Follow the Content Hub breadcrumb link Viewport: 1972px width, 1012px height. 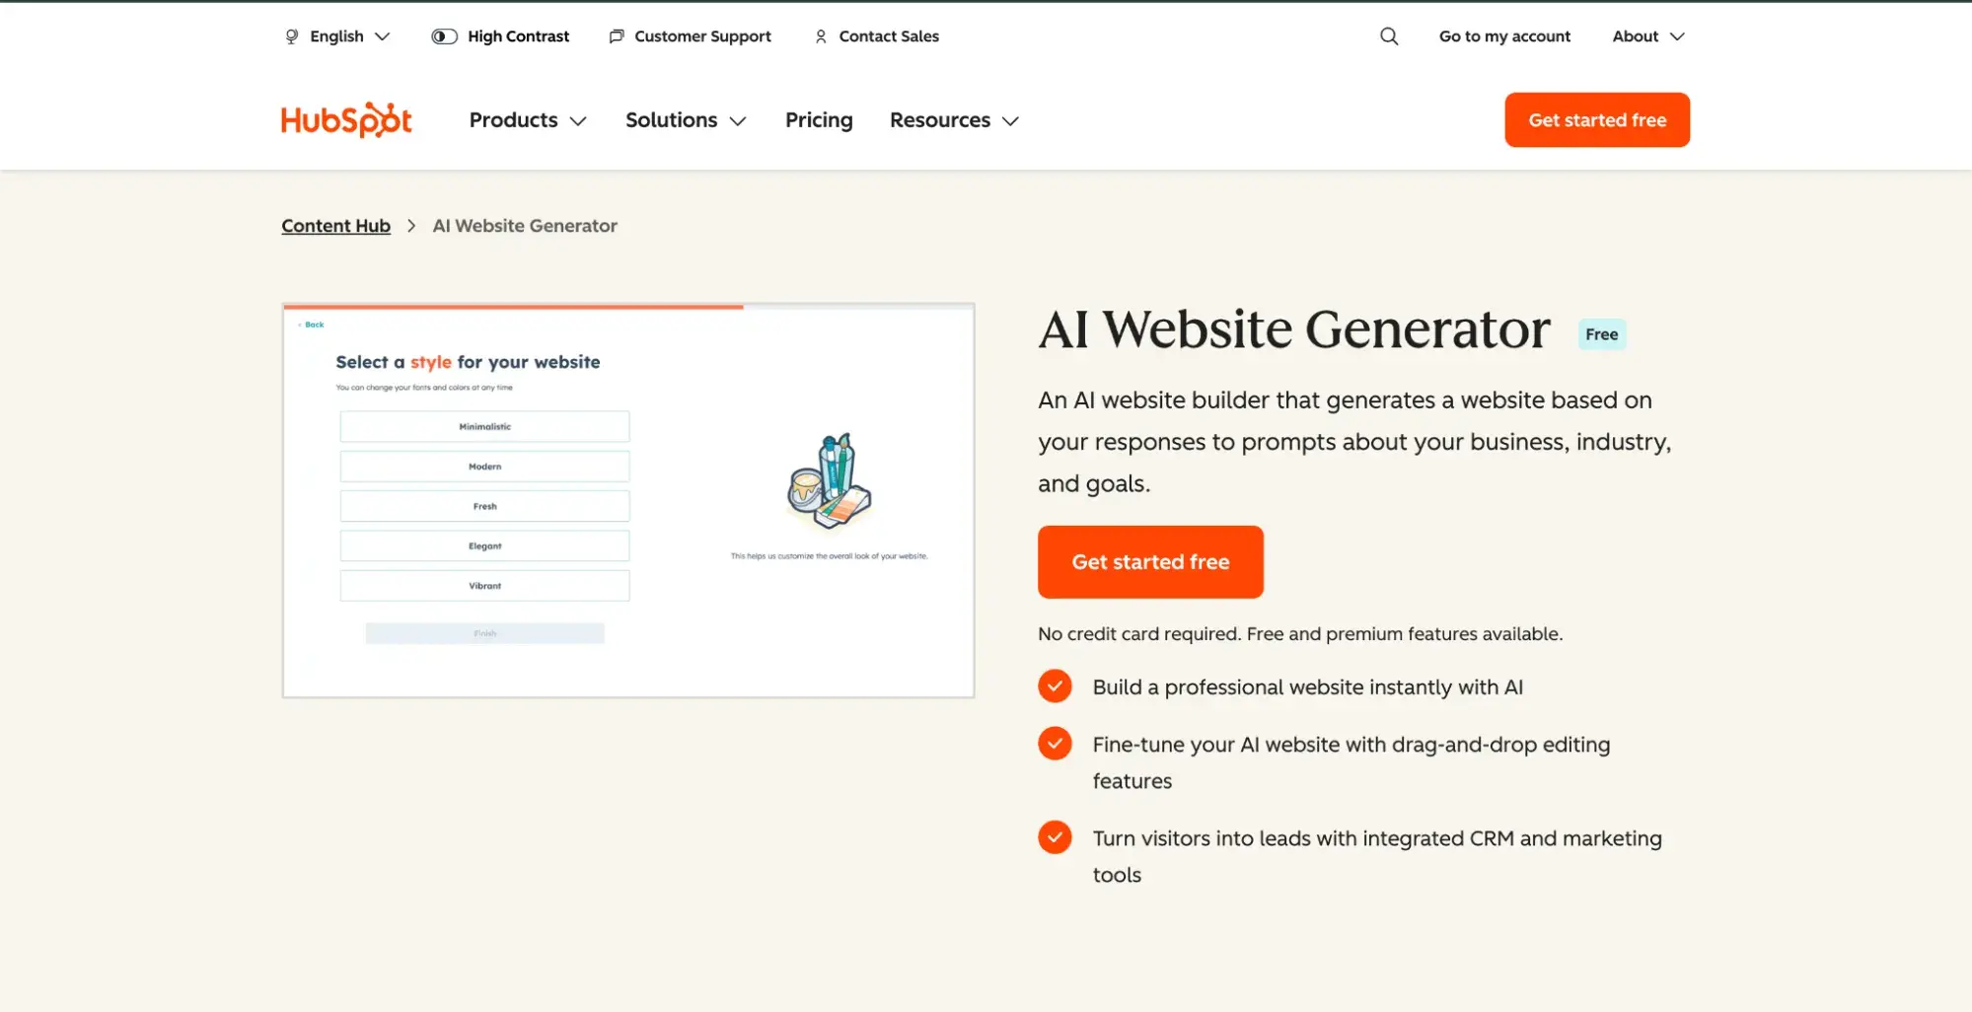point(335,226)
